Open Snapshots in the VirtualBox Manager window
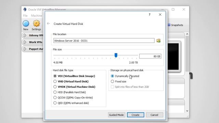The height and width of the screenshot is (123, 219). pyautogui.click(x=175, y=25)
